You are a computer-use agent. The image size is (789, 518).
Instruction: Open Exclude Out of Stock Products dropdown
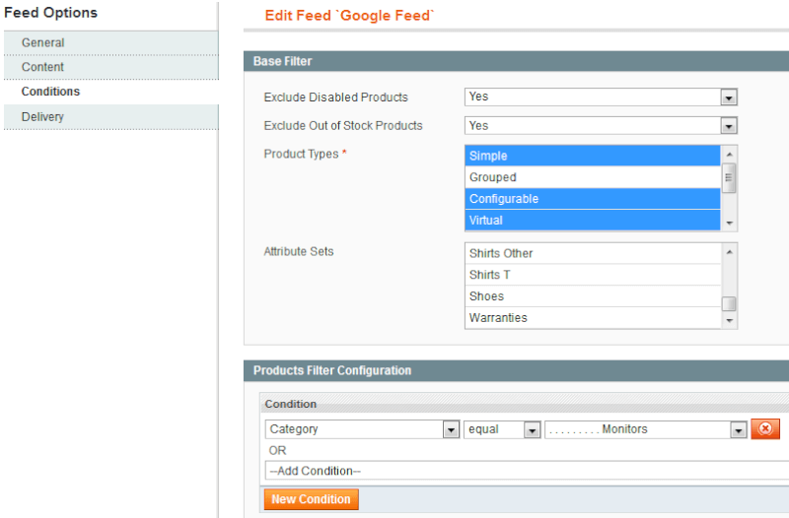601,126
